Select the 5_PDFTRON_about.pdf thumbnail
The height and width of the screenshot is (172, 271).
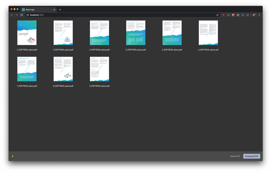[x=172, y=33]
